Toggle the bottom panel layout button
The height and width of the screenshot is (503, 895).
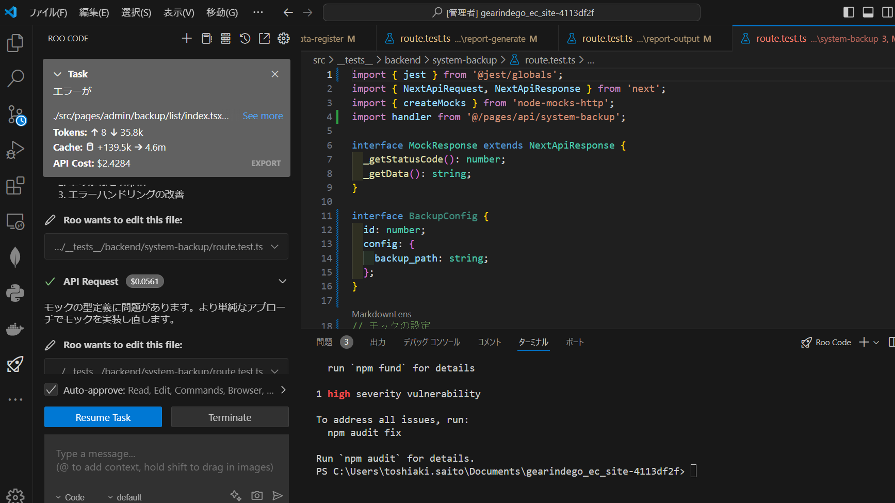coord(868,12)
